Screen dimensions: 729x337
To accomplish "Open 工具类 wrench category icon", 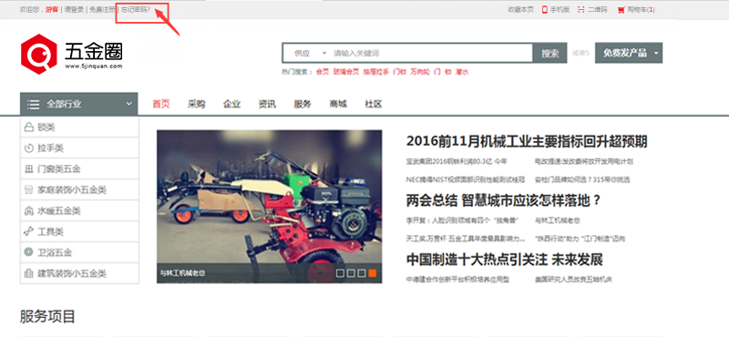I will pyautogui.click(x=29, y=231).
